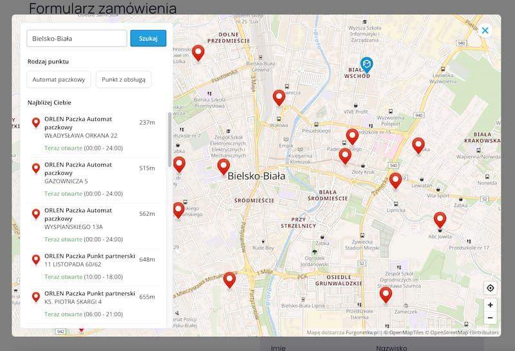Viewport: 515px width, 351px height.
Task: Click the red pin left of Biała Krakowska
Action: (x=418, y=146)
